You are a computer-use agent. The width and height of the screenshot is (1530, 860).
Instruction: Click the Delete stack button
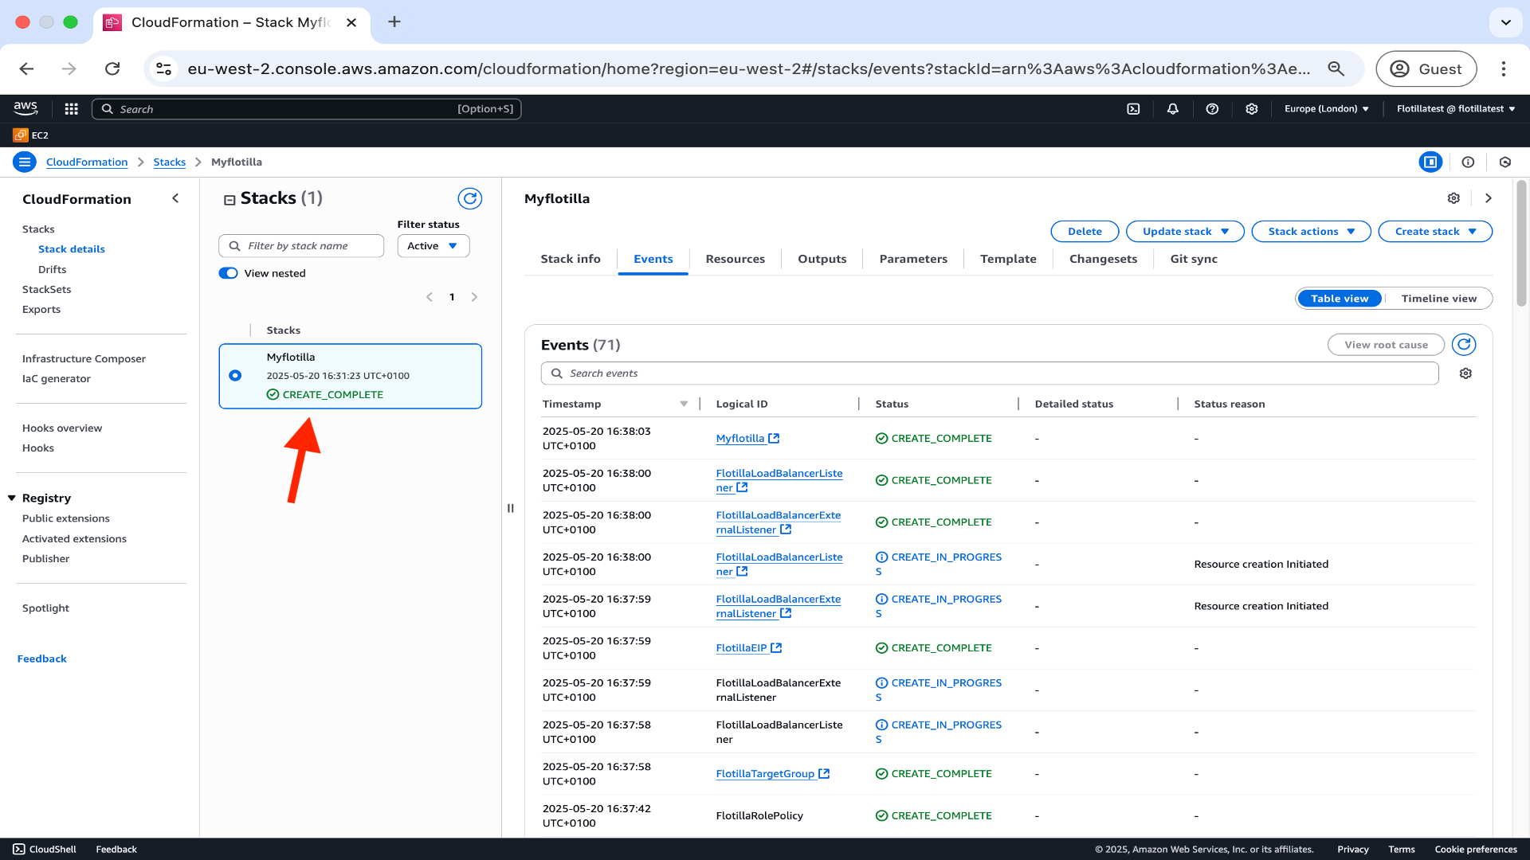[1085, 232]
